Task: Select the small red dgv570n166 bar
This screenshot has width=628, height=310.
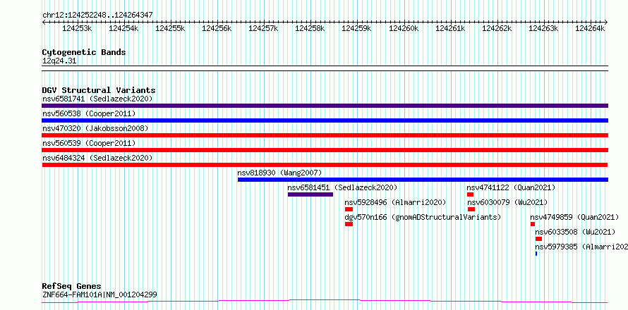Action: [349, 224]
